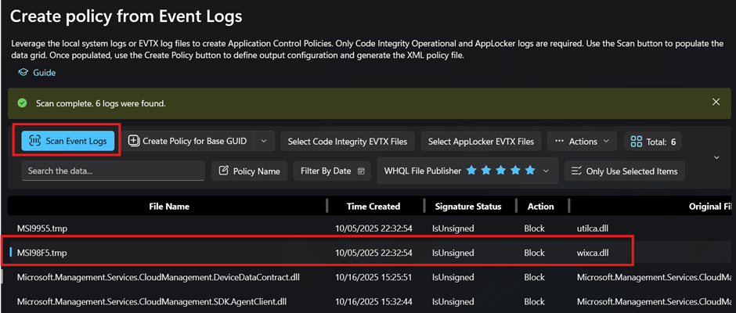
Task: Click Create Policy for Base GUID
Action: 188,141
